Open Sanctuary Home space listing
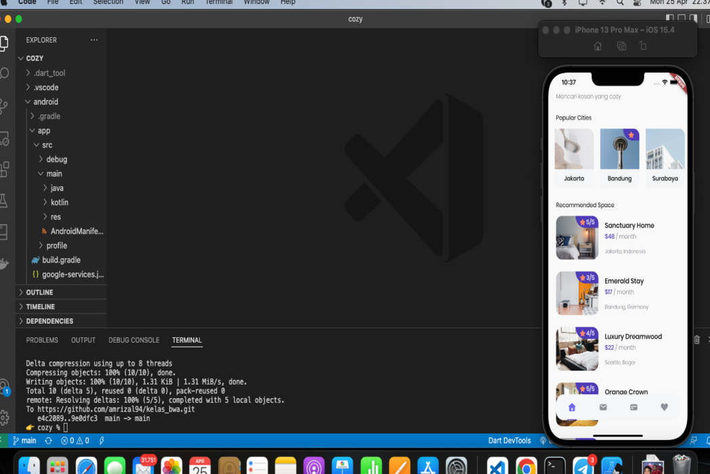The height and width of the screenshot is (474, 710). point(619,238)
